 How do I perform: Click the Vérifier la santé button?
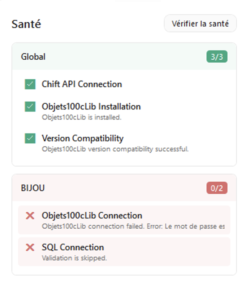click(200, 23)
